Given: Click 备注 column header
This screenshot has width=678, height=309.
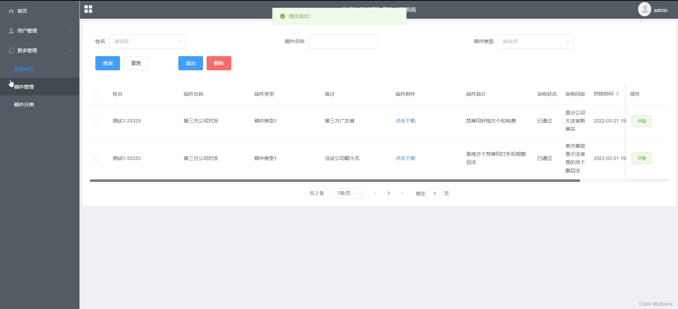Looking at the screenshot, I should [330, 94].
